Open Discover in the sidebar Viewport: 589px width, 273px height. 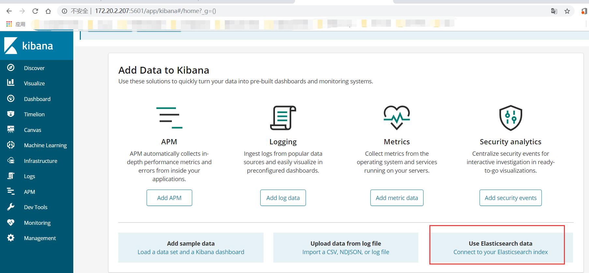pos(34,68)
